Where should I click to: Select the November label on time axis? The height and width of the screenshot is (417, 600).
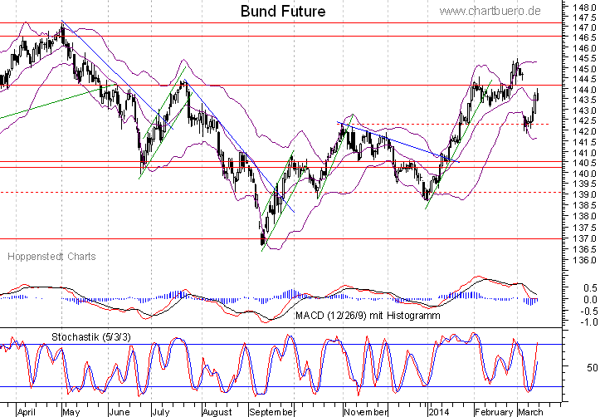(x=365, y=412)
